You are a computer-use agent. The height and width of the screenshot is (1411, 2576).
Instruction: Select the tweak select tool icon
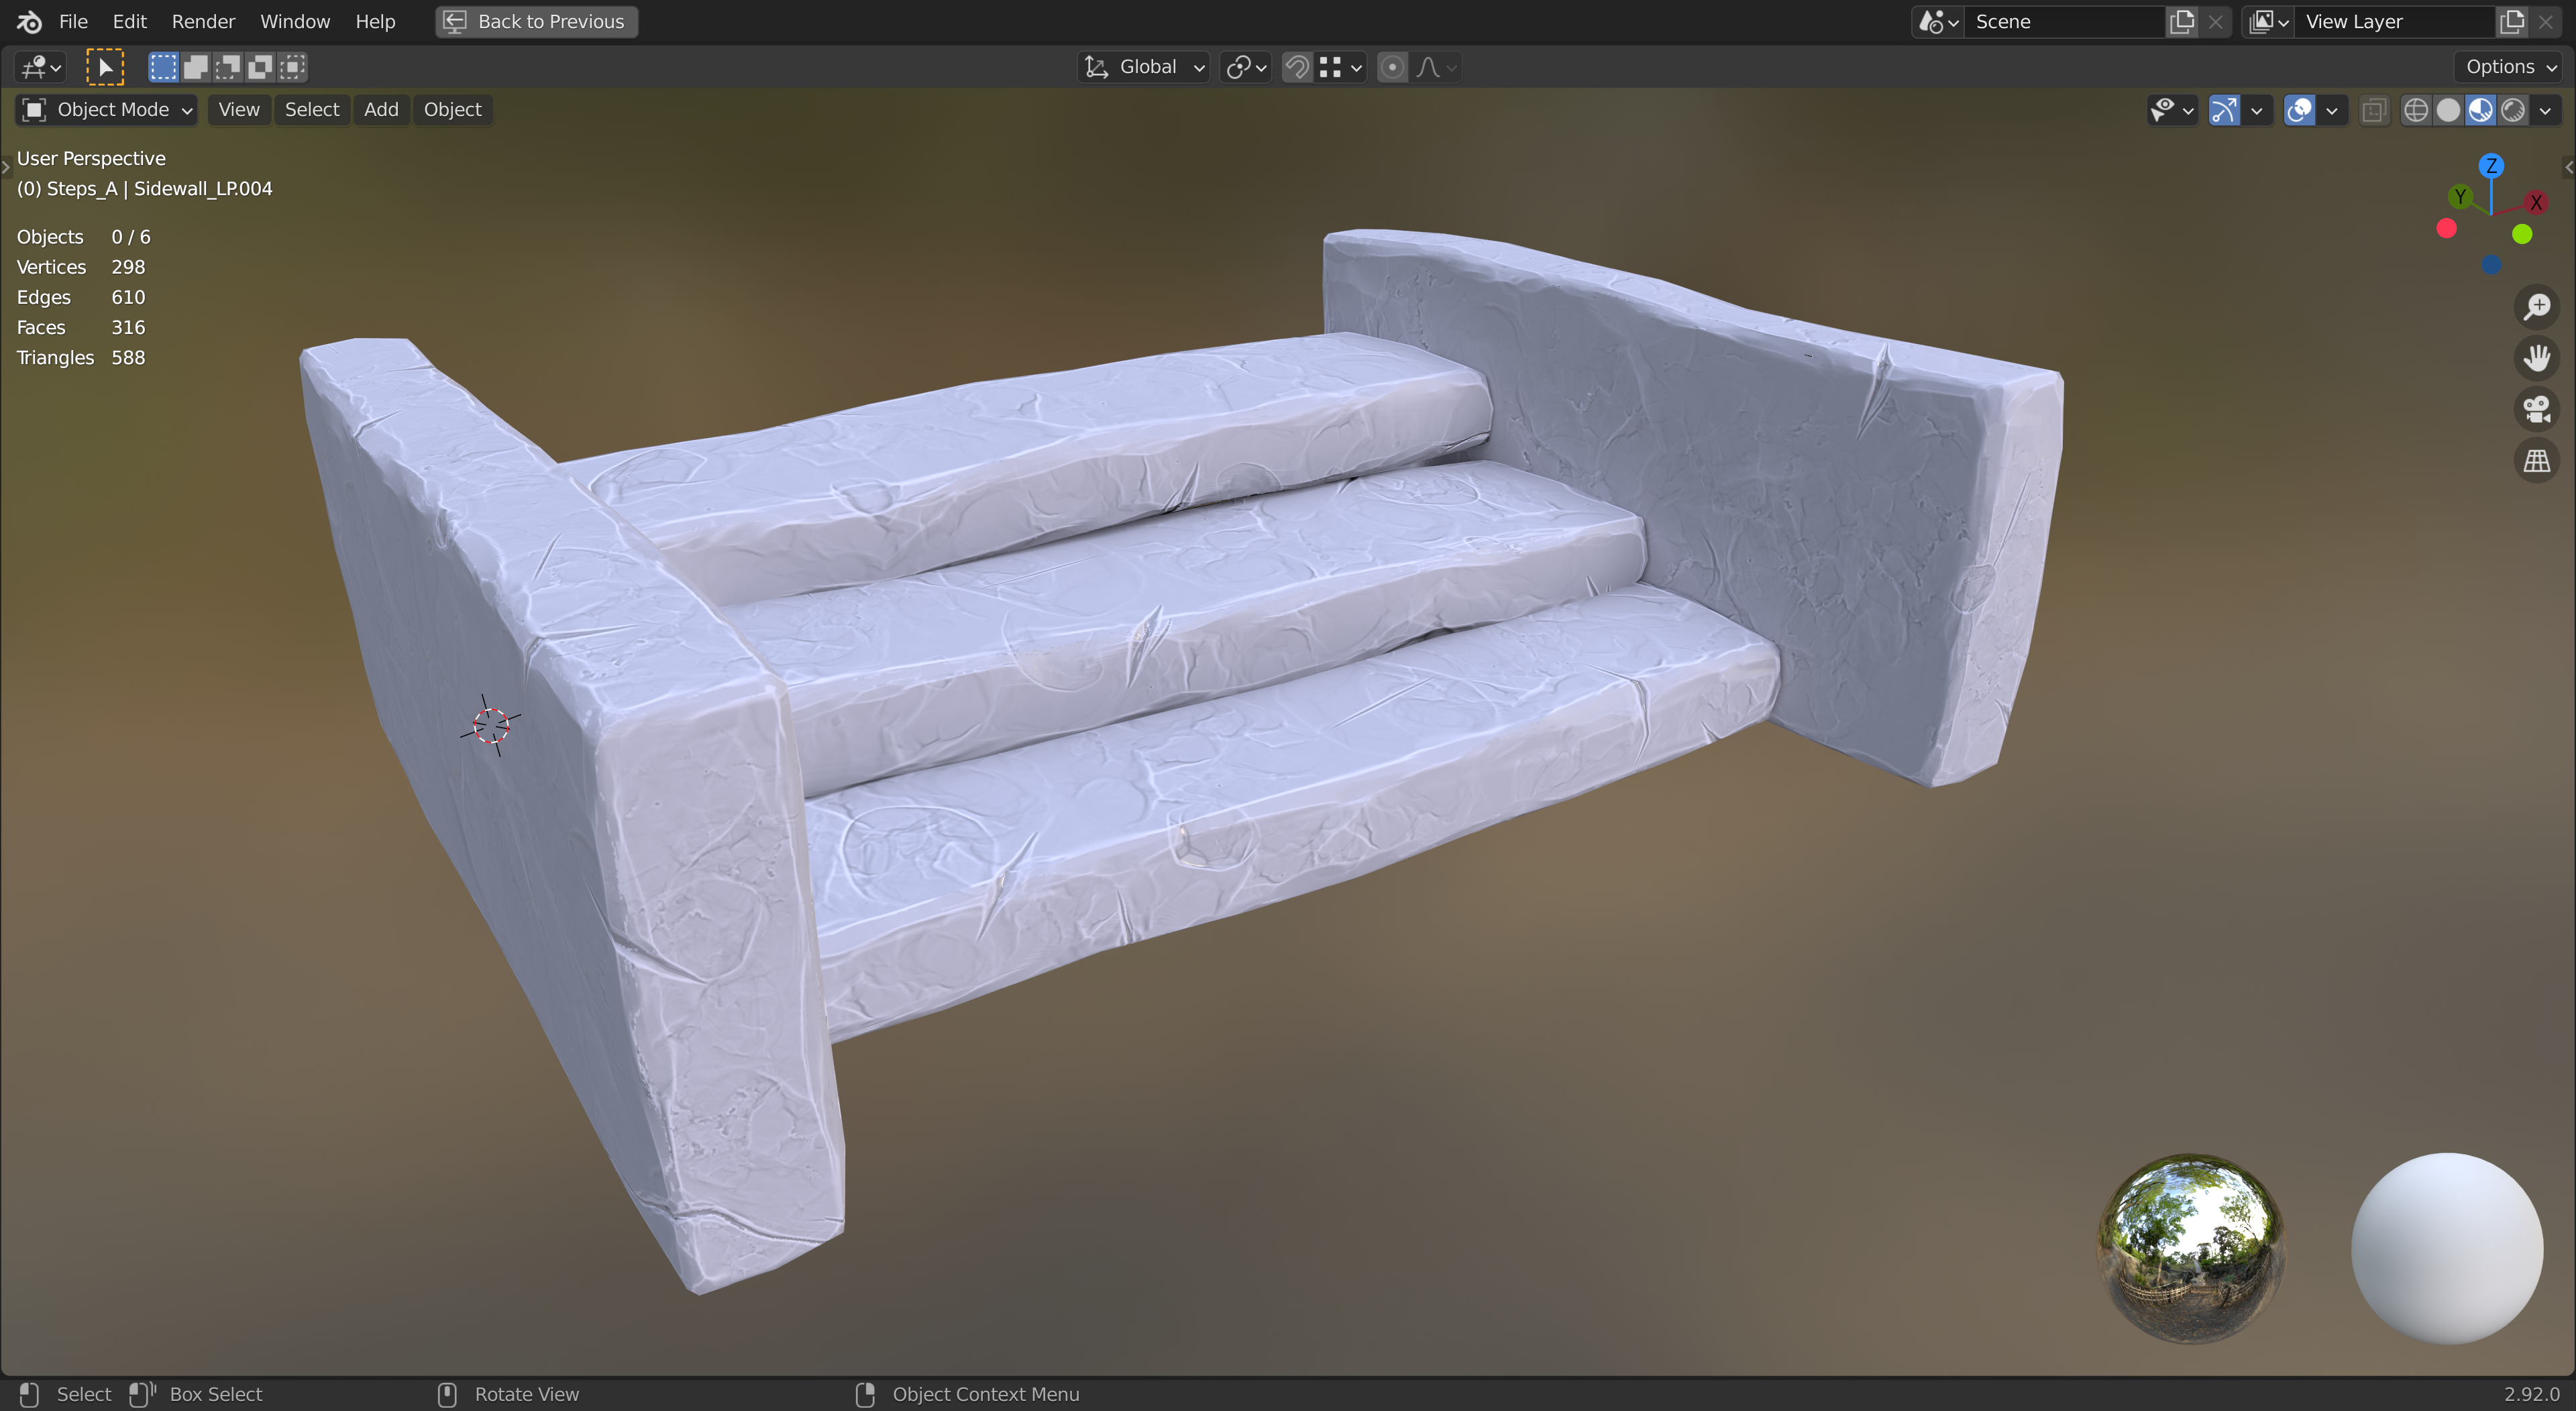point(105,67)
